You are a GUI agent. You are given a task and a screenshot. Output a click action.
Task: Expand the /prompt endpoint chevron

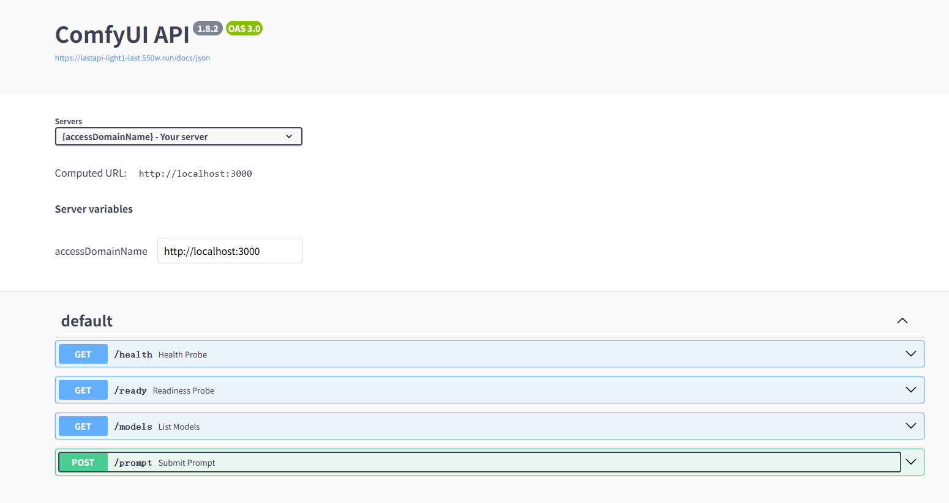tap(910, 462)
